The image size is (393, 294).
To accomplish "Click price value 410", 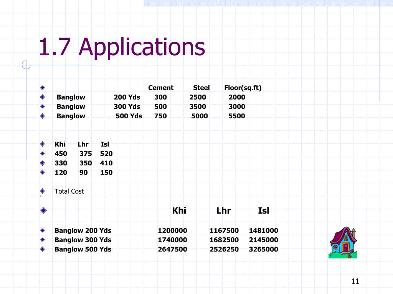I will [106, 163].
